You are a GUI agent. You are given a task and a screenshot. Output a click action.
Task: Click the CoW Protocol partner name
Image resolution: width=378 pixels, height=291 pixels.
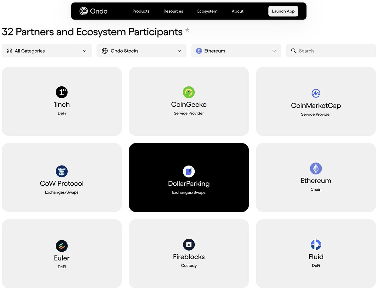(x=62, y=183)
